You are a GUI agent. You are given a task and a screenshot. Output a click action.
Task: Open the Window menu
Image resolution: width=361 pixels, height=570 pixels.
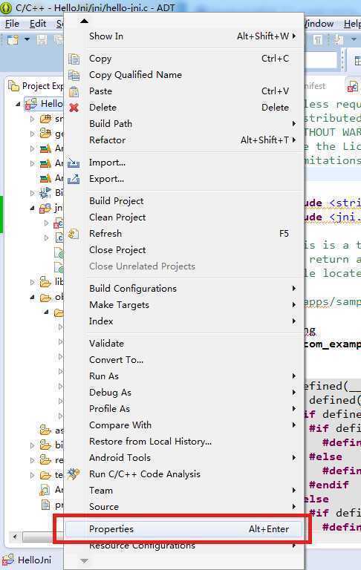(319, 24)
